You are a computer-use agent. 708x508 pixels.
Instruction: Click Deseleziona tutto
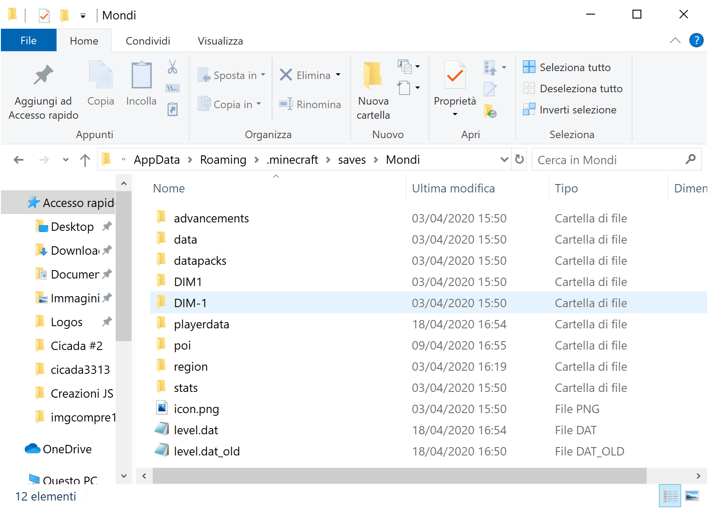[x=573, y=89]
